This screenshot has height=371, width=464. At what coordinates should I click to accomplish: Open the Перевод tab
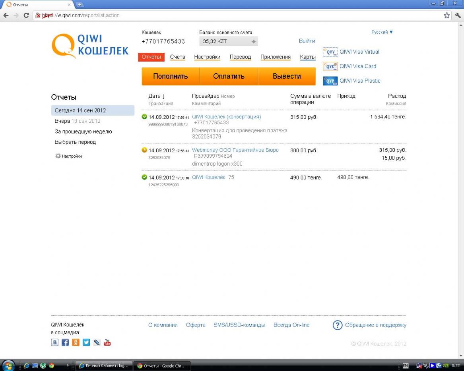(240, 57)
